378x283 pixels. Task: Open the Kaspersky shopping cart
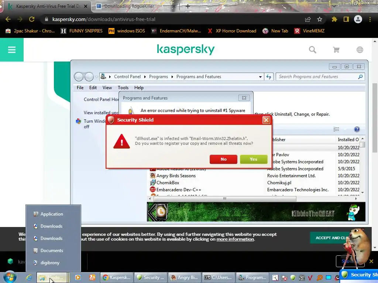click(336, 50)
